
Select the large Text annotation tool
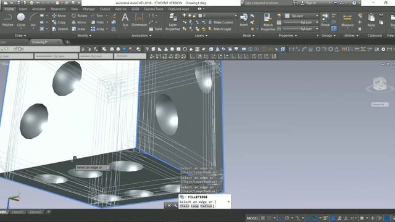tap(125, 20)
